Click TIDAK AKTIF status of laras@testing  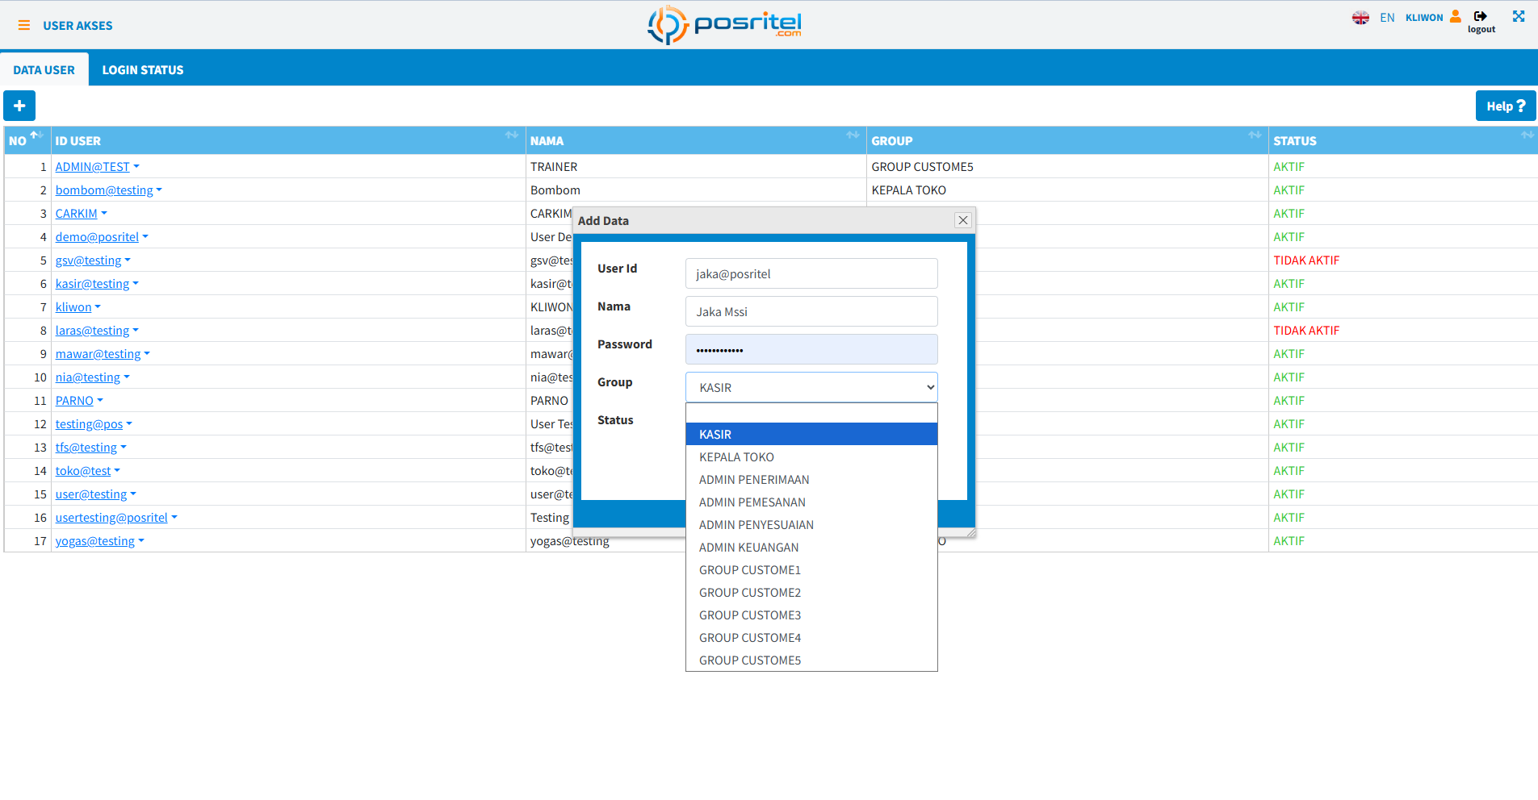[x=1306, y=331]
